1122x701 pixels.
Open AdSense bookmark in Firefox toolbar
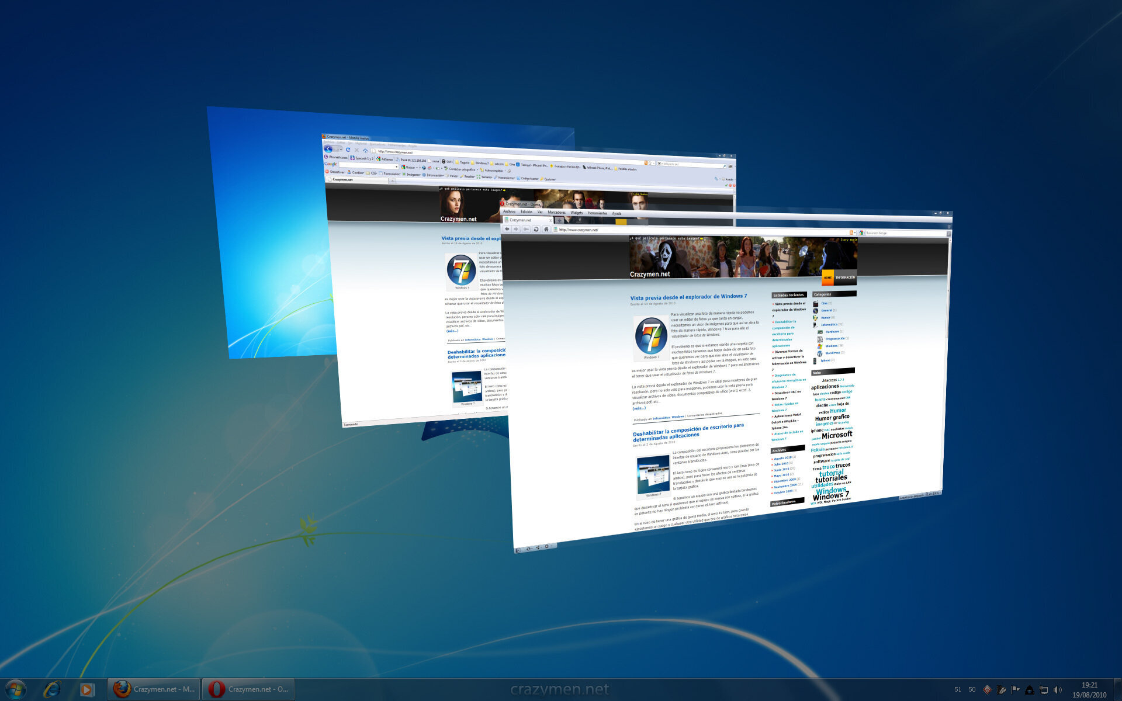pos(385,159)
